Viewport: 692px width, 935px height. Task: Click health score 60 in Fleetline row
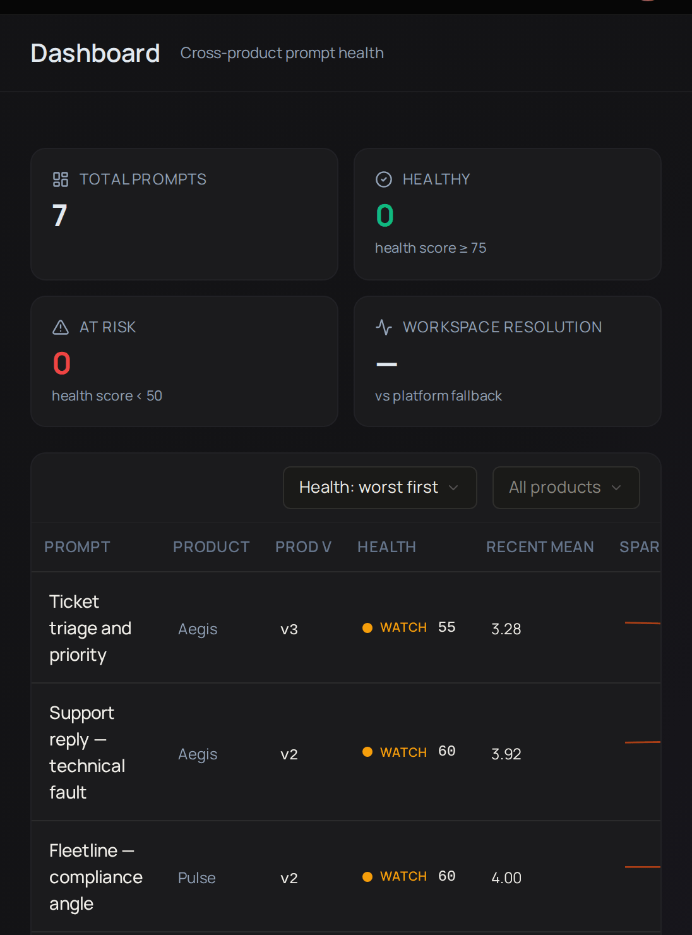(447, 876)
